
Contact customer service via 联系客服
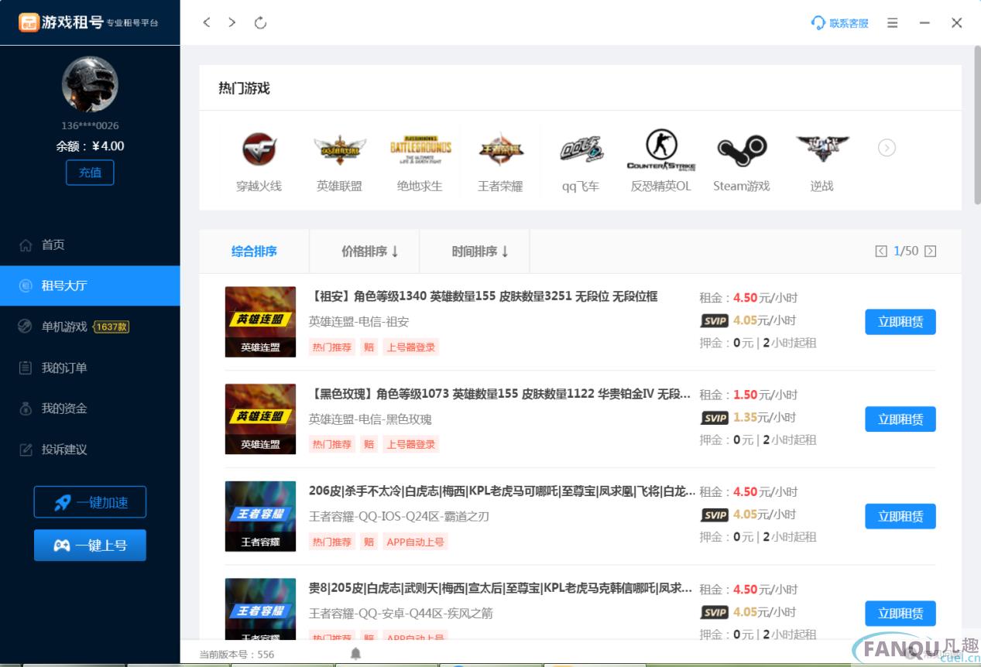pyautogui.click(x=839, y=23)
